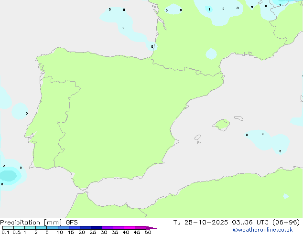Select the 2–5 mm legend color swatch
303x234 pixels.
click(41, 228)
